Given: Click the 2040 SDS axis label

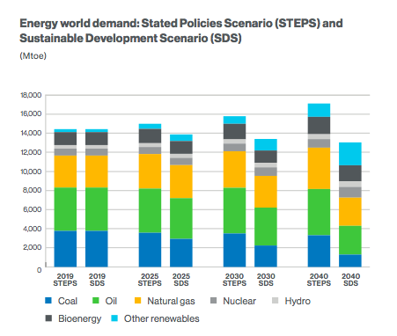Looking at the screenshot, I should coord(350,280).
